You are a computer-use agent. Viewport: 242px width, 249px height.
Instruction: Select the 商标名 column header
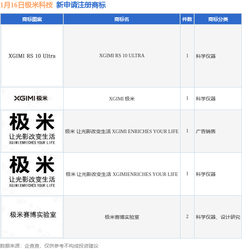click(x=122, y=19)
